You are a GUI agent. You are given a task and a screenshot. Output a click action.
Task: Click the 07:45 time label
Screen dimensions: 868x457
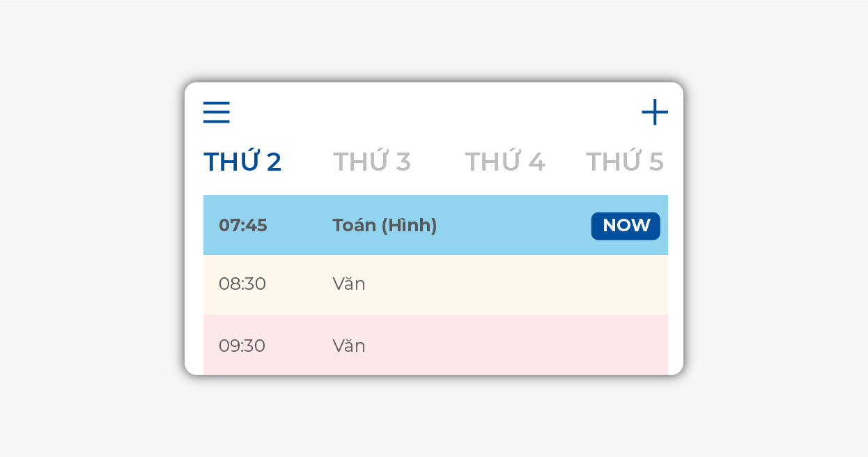(243, 226)
